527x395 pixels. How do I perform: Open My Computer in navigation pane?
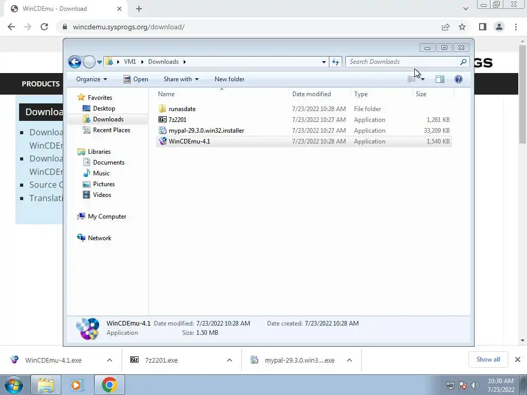click(x=107, y=217)
